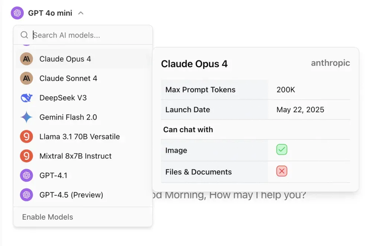Choose DeepSeek V3 model
This screenshot has height=246, width=381.
pos(63,98)
